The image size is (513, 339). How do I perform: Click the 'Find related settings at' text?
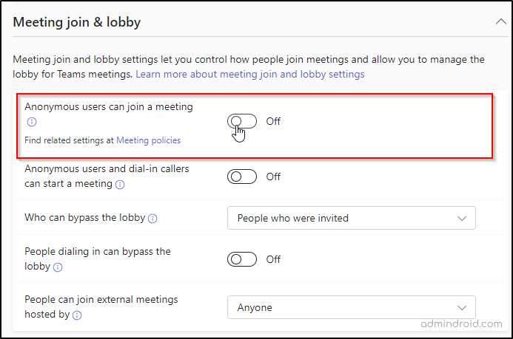pos(70,140)
